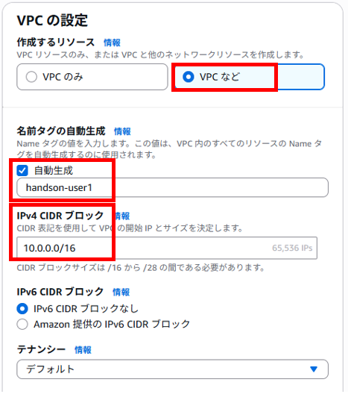Open 情報 link next to IPv6 CIDR ブロック
The image size is (348, 397).
(x=121, y=292)
